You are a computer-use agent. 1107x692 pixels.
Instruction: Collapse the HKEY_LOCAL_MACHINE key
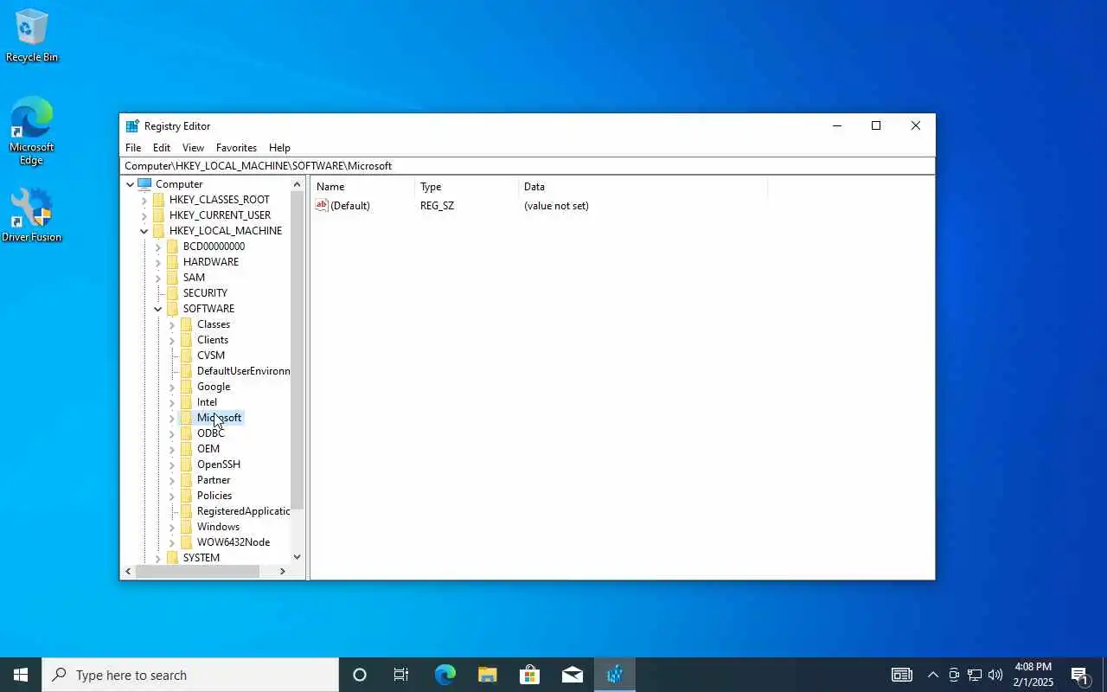144,231
